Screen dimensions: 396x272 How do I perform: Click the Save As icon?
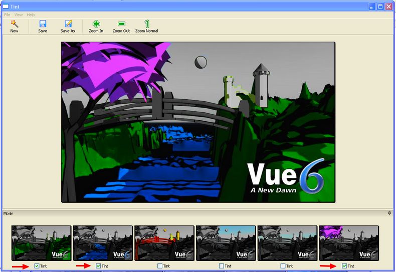point(68,24)
